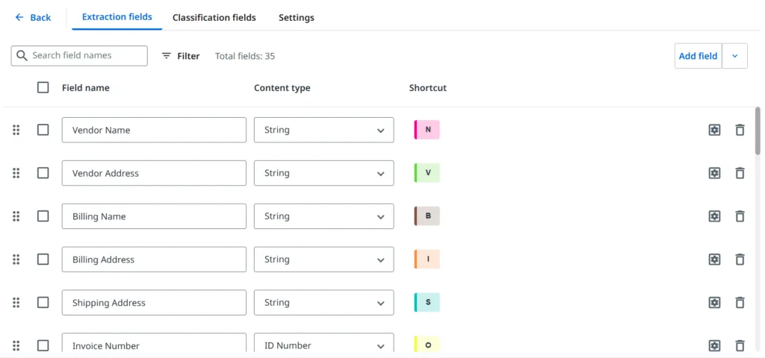Check the Shipping Address row checkbox

43,303
